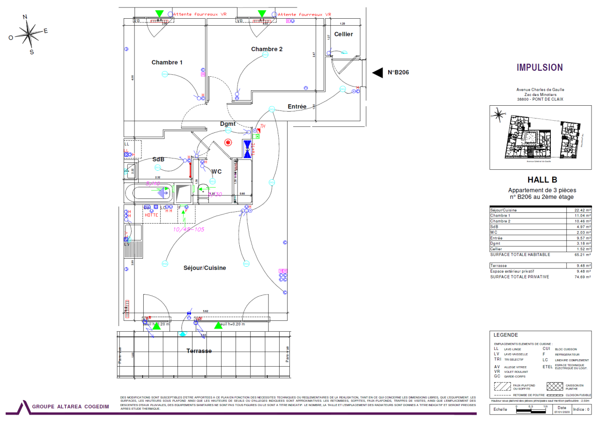Click the cyan semicircle light on the Terrasse

183,334
